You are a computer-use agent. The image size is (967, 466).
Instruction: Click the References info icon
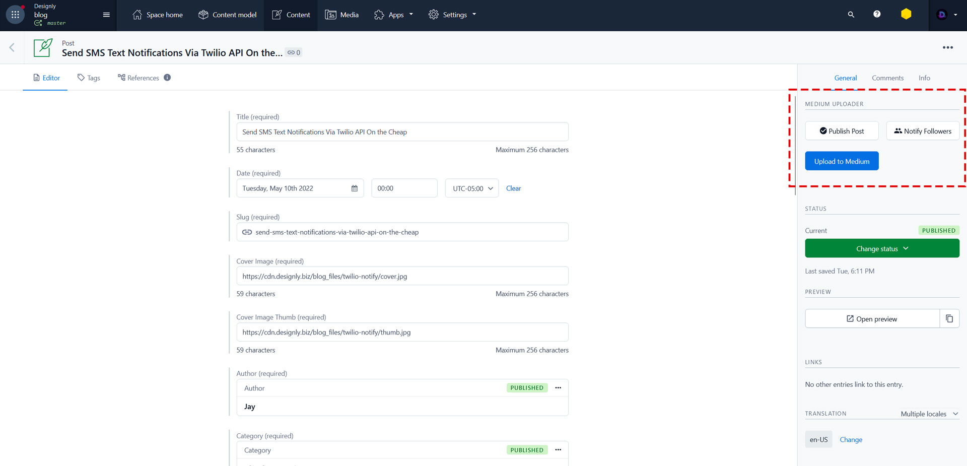click(x=167, y=78)
